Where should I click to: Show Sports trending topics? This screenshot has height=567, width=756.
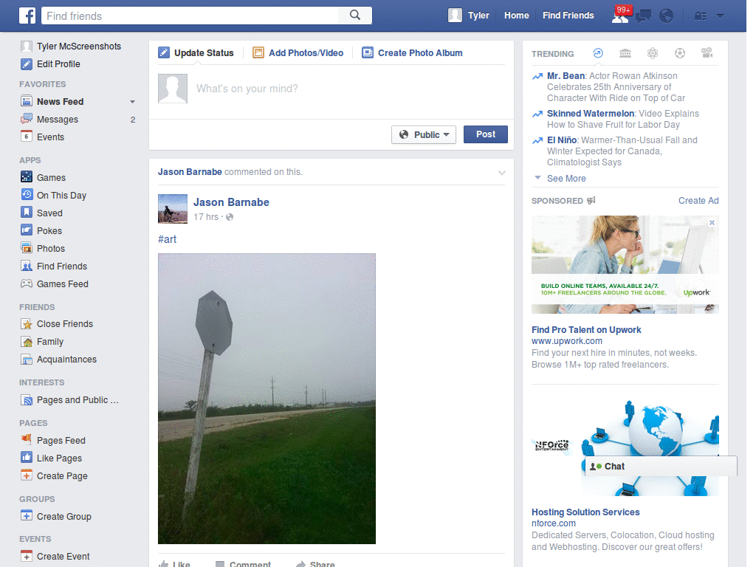tap(680, 52)
